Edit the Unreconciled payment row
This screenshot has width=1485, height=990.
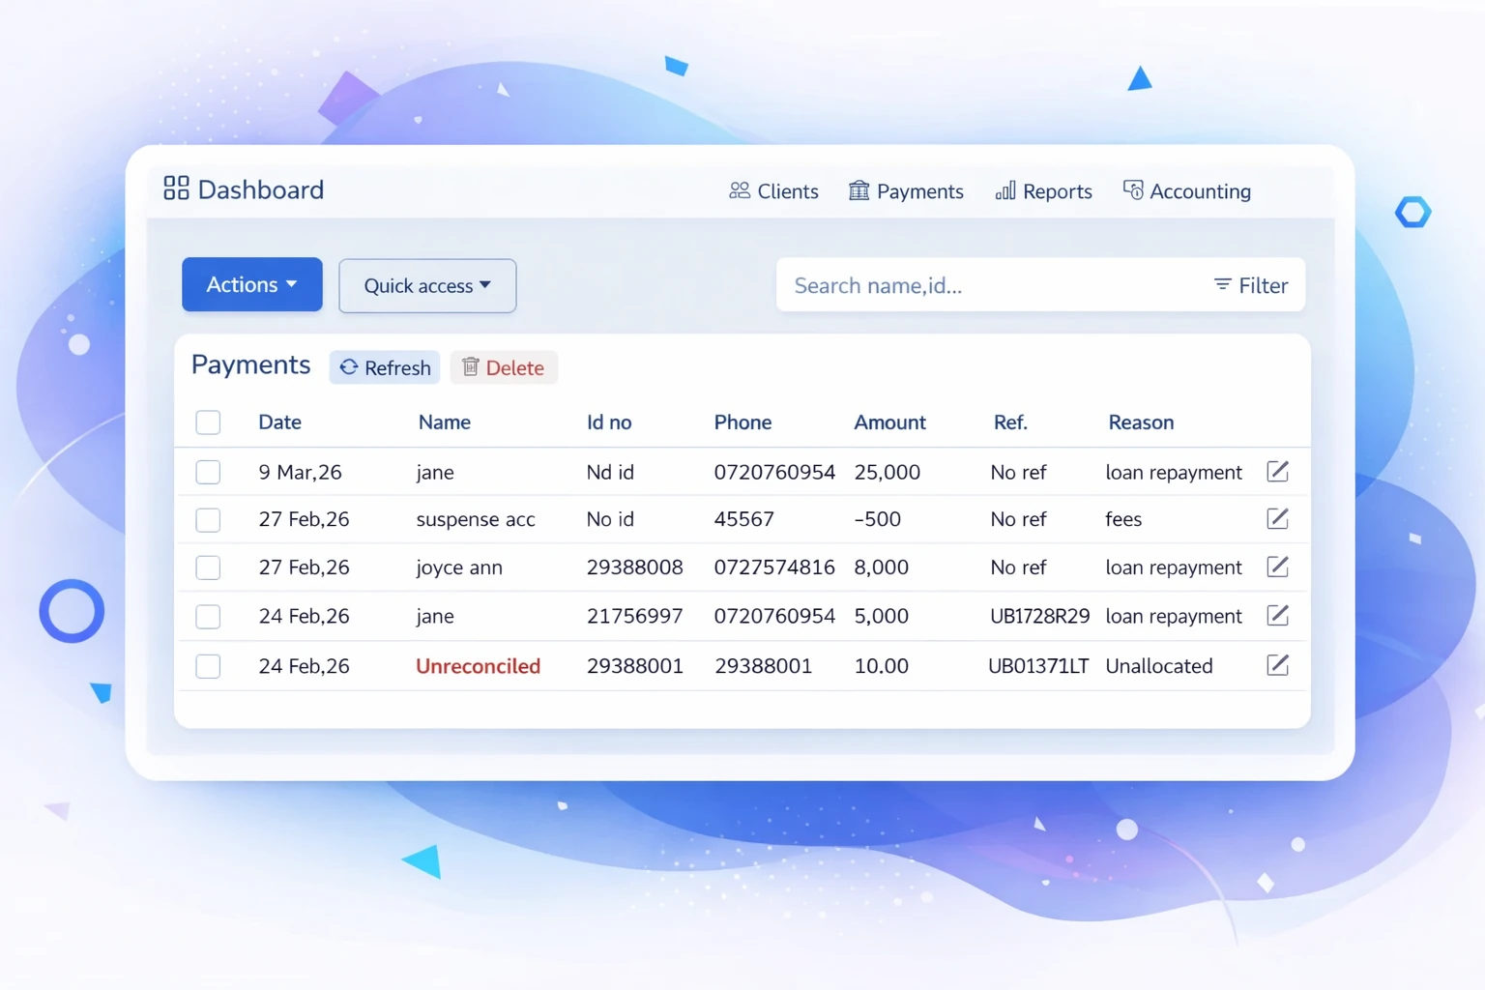point(1277,665)
